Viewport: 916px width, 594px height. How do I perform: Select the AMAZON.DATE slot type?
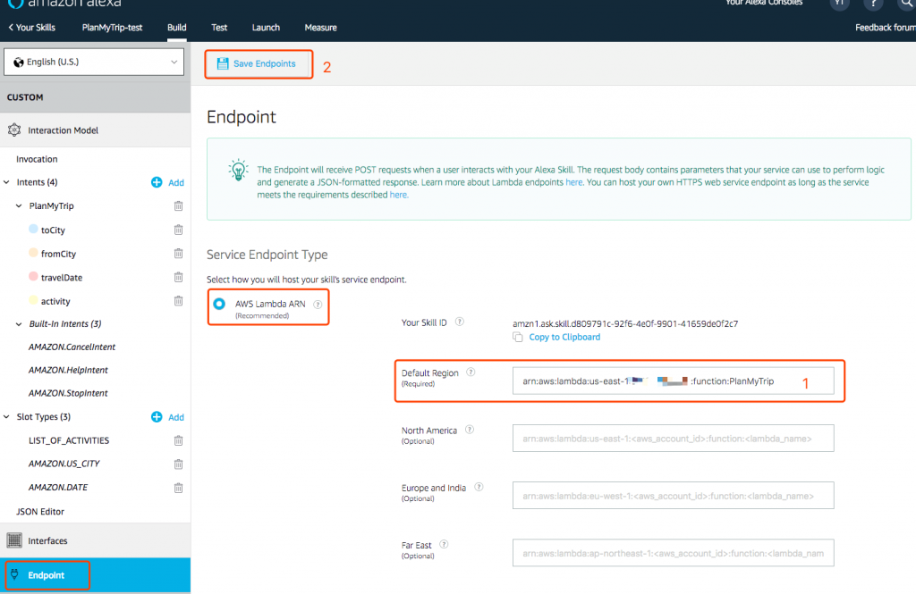tap(58, 487)
